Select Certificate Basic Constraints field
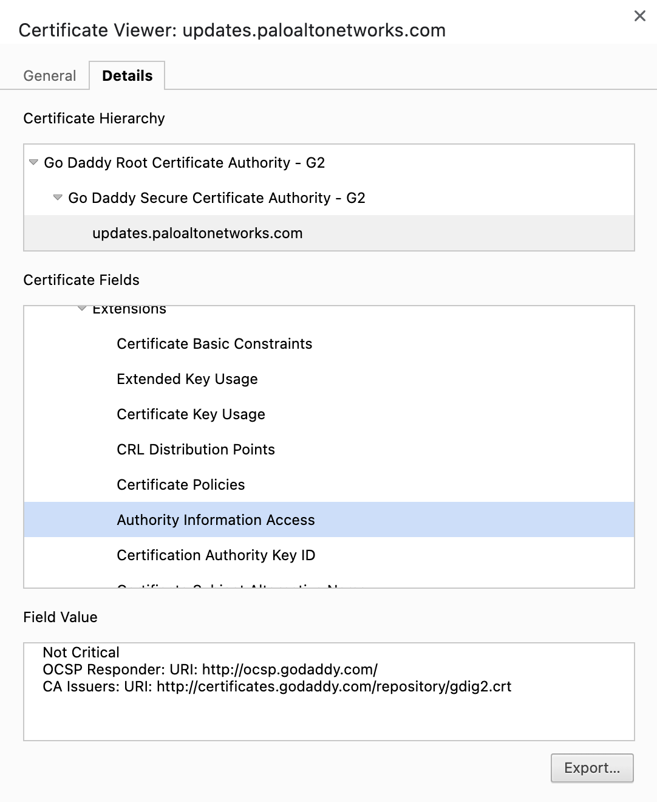The image size is (657, 802). [214, 343]
